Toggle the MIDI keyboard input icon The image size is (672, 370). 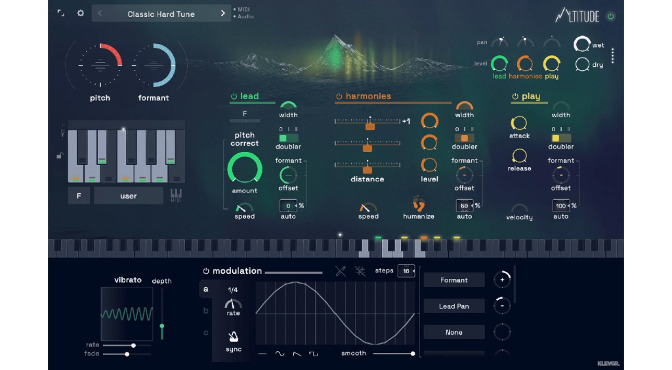coord(176,195)
